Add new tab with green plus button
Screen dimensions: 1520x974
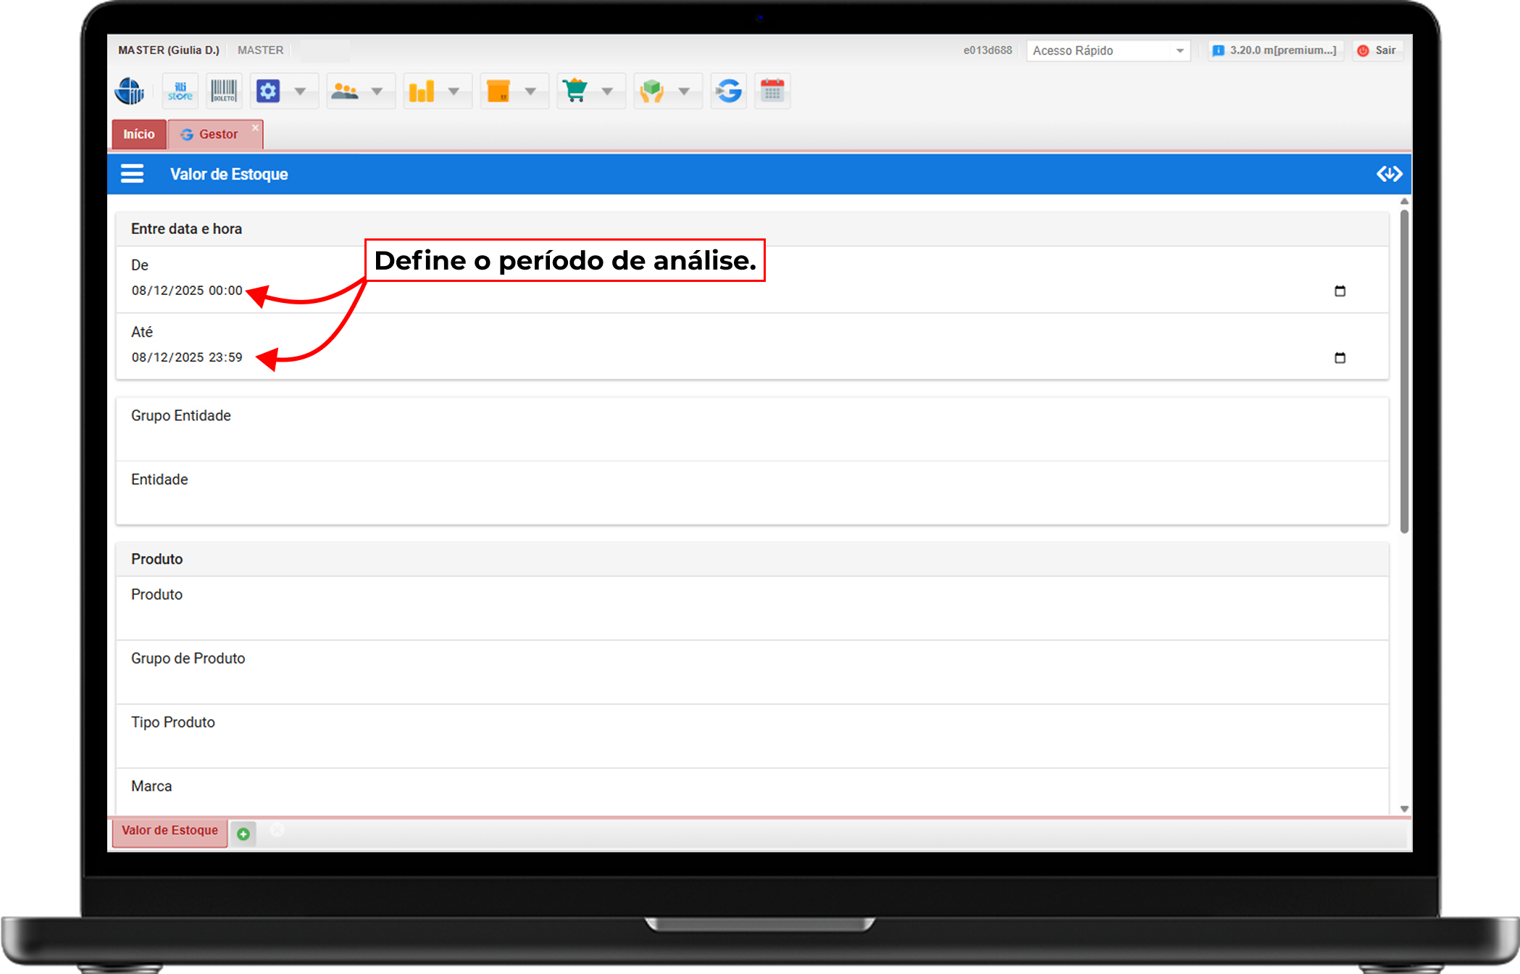coord(243,834)
